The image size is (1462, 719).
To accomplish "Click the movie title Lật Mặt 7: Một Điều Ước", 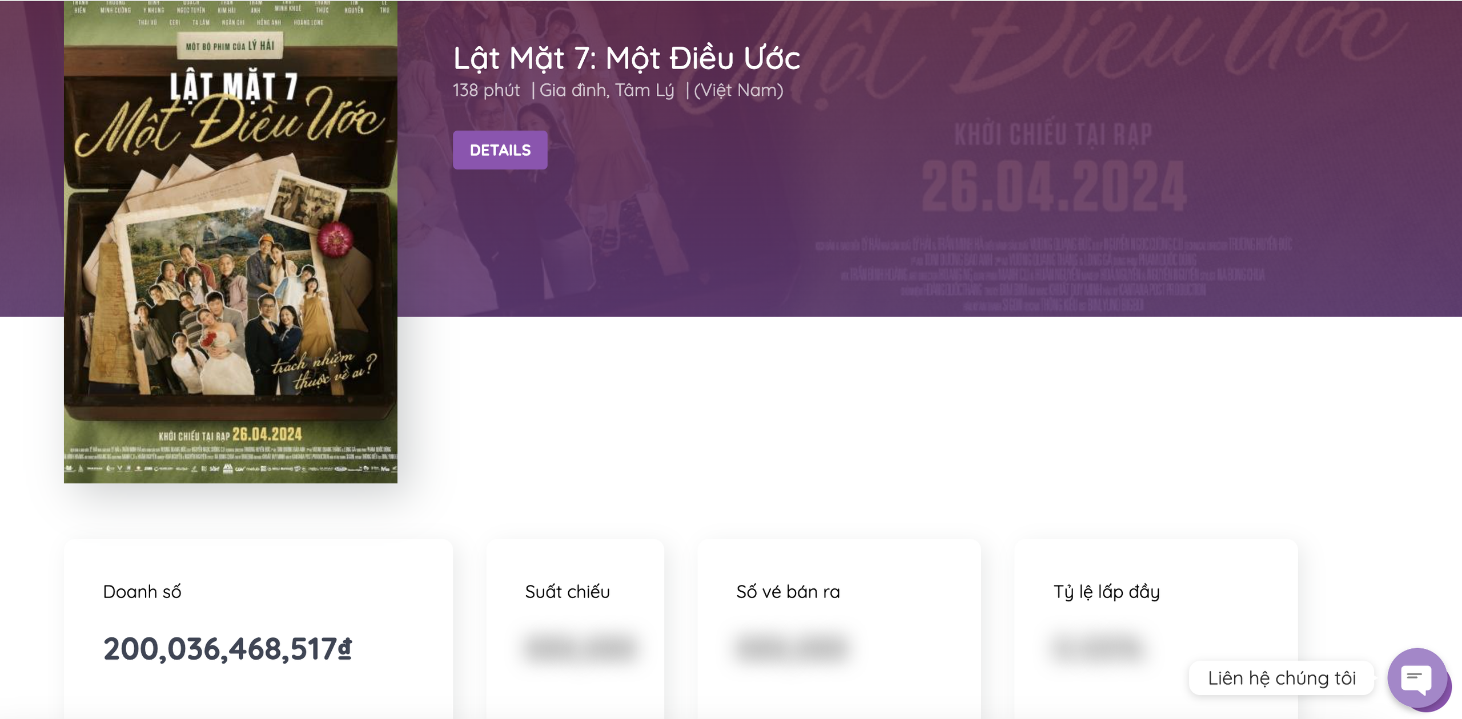I will pyautogui.click(x=626, y=58).
